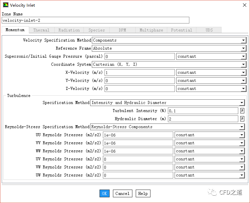This screenshot has width=250, height=203.
Task: Switch to the Thermal tab
Action: [41, 30]
